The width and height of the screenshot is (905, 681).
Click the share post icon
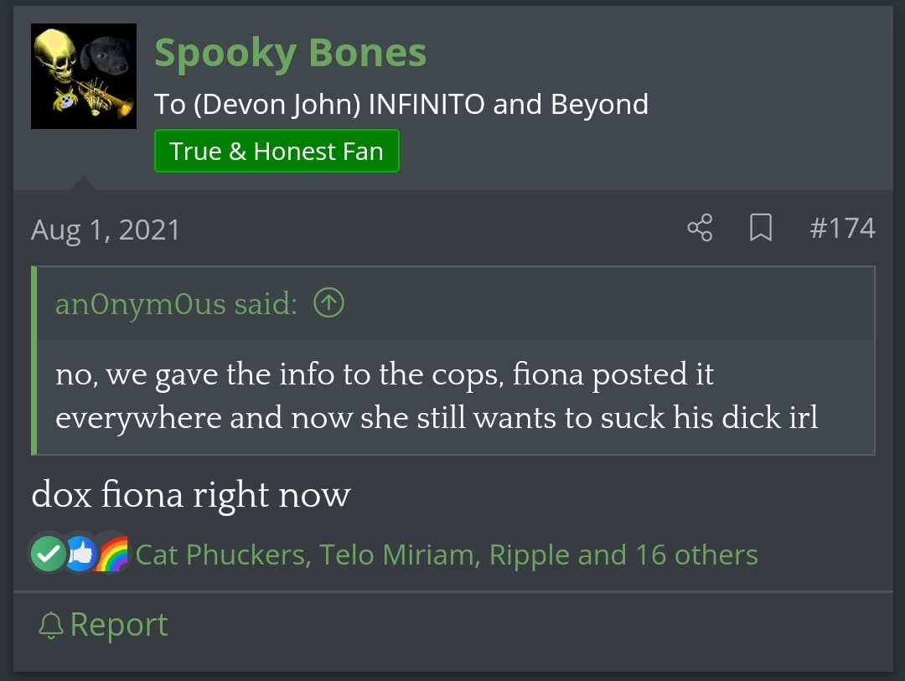[700, 228]
